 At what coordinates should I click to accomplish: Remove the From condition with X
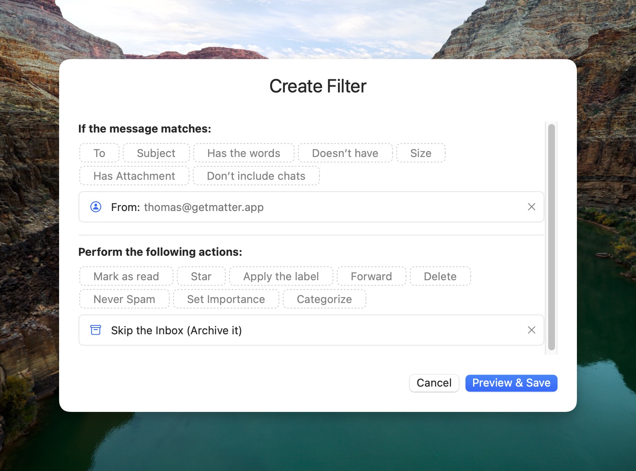coord(531,207)
